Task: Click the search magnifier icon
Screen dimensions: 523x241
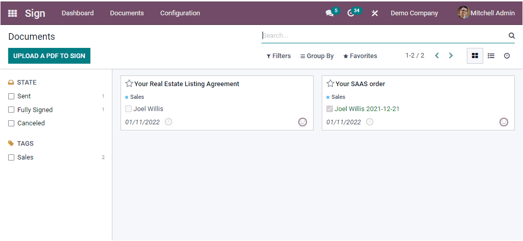Action: [x=511, y=36]
